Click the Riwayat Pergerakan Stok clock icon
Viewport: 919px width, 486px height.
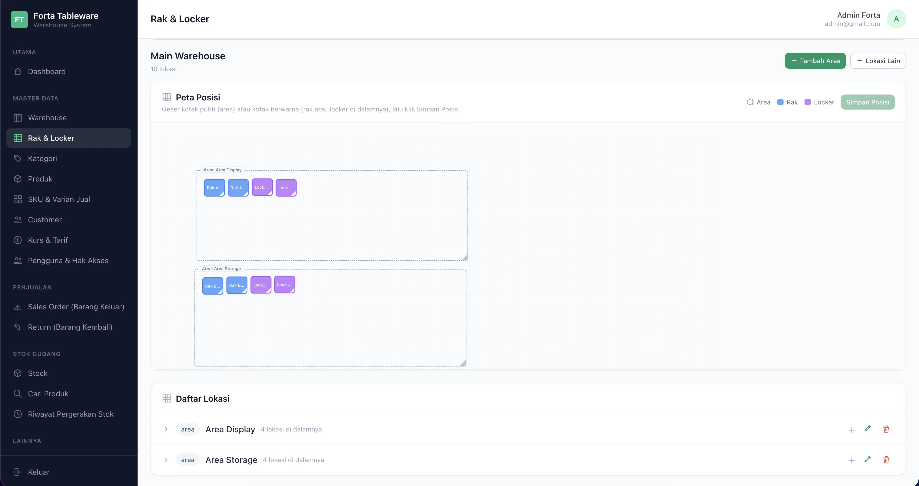click(18, 414)
